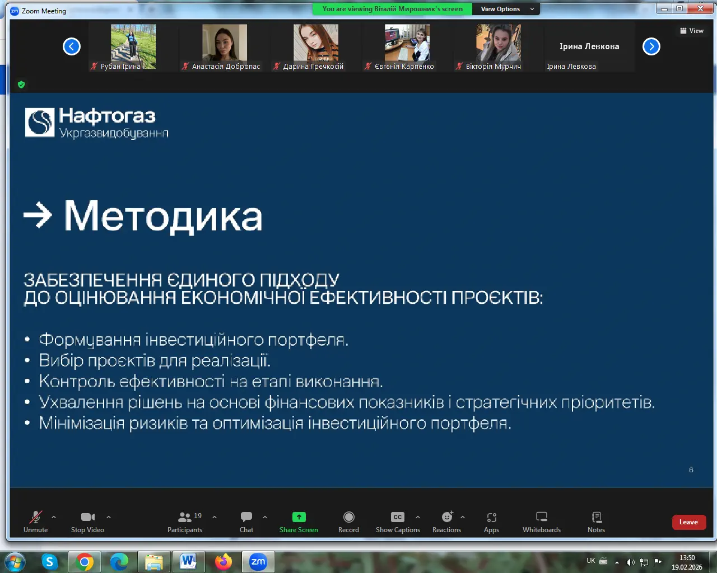This screenshot has height=573, width=717.
Task: Expand the View Options dropdown
Action: (x=507, y=9)
